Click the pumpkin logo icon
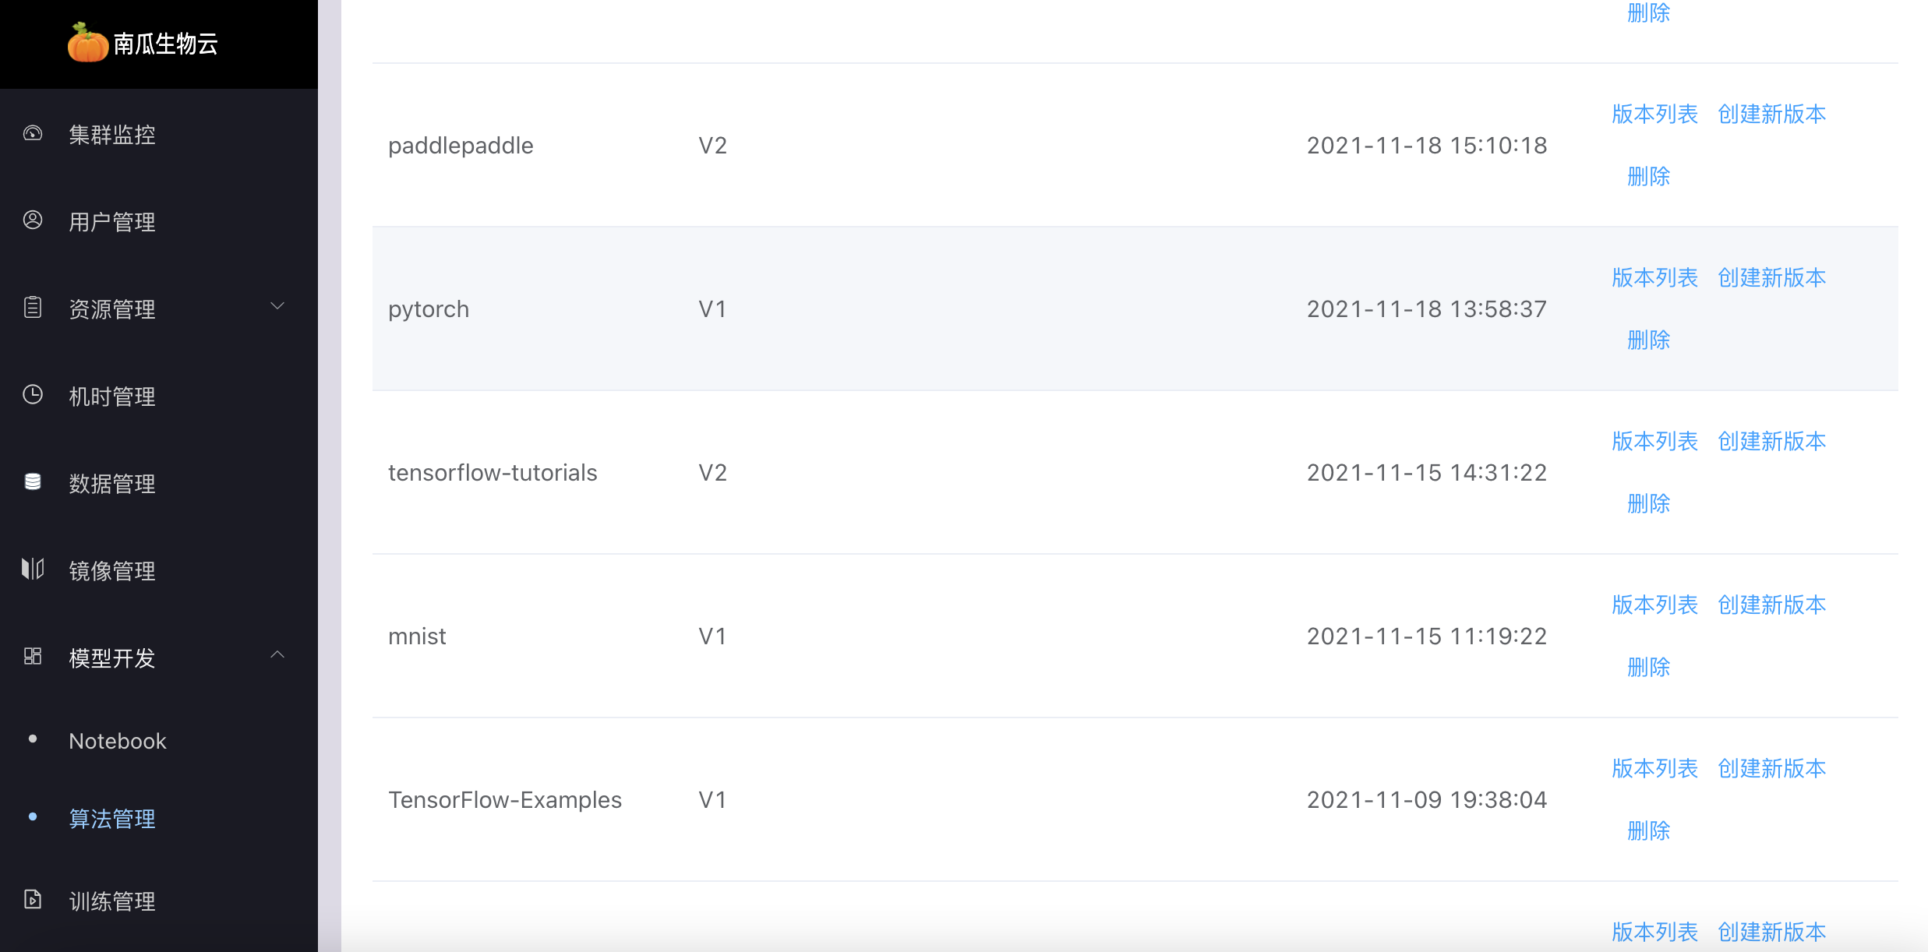 87,43
